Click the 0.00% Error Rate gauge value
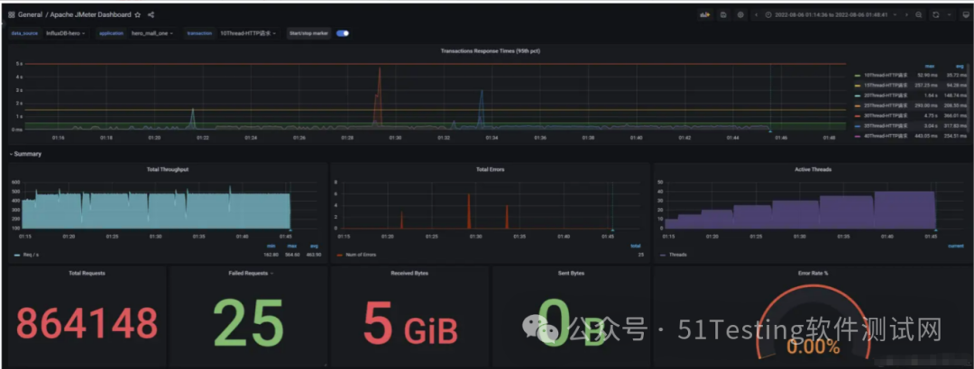This screenshot has width=974, height=369. [813, 346]
